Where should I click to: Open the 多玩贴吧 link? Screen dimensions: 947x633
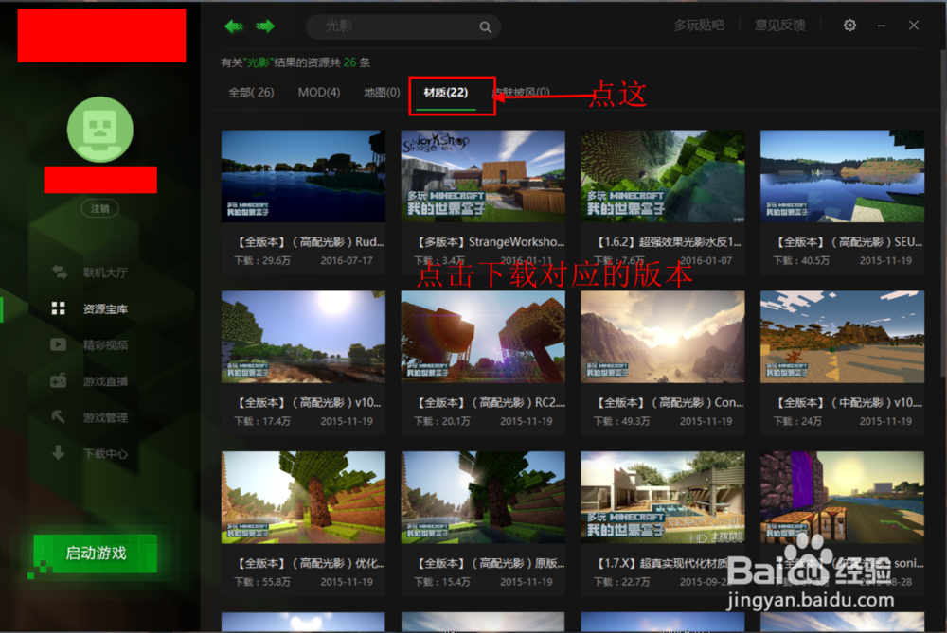pyautogui.click(x=699, y=26)
